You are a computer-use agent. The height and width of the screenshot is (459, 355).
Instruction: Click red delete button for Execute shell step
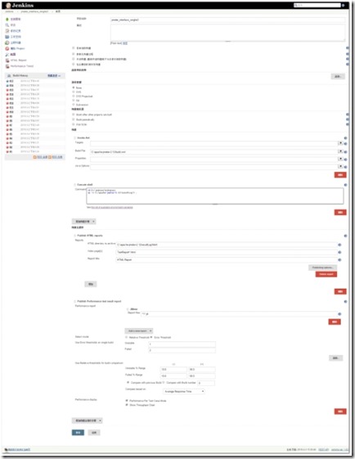click(340, 212)
